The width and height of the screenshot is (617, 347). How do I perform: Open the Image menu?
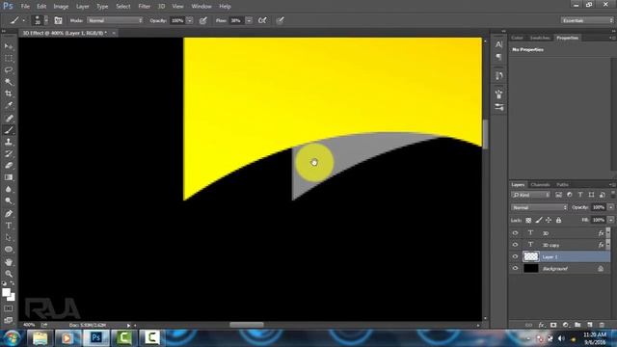click(61, 7)
